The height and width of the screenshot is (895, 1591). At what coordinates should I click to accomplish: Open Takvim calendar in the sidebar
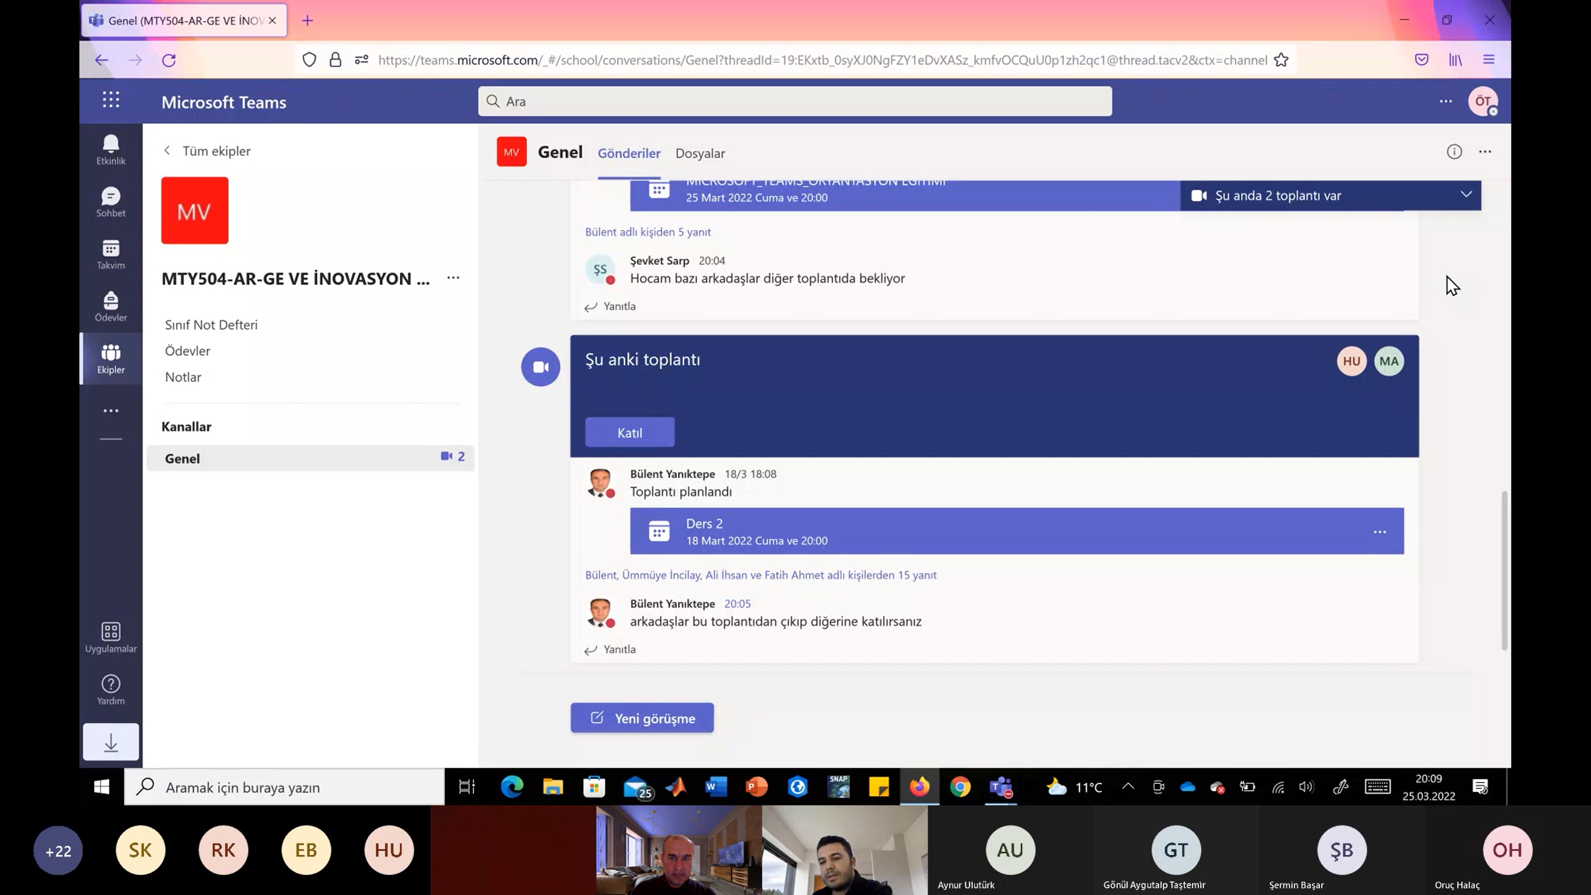click(x=111, y=254)
